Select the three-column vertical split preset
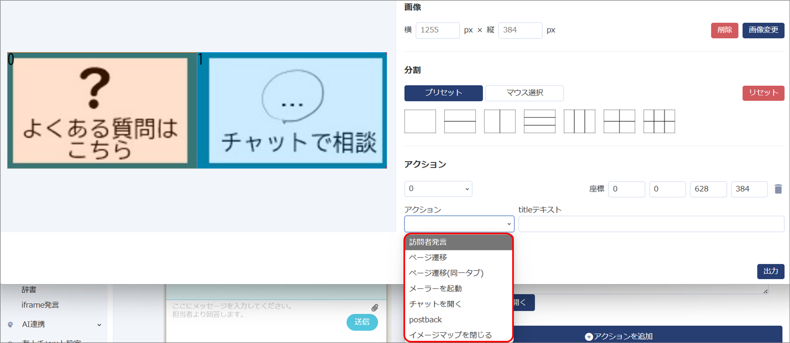Viewport: 790px width, 343px height. pyautogui.click(x=579, y=121)
